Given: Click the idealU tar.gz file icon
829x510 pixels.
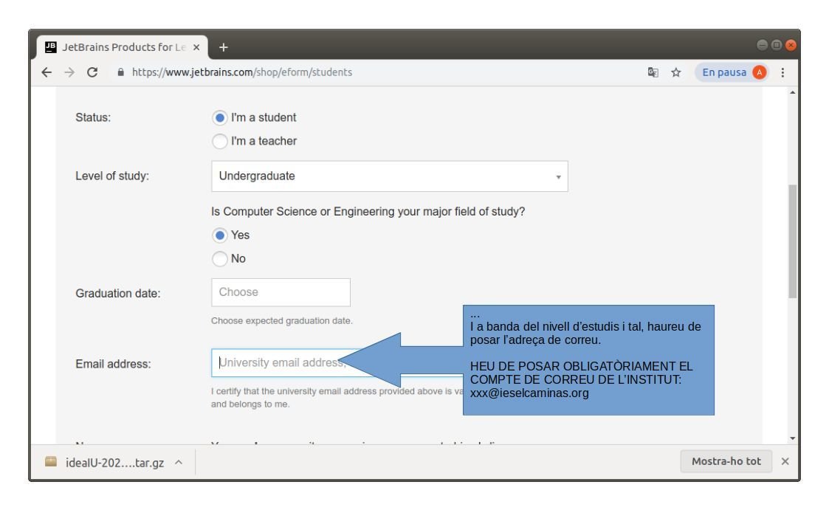Looking at the screenshot, I should (51, 462).
